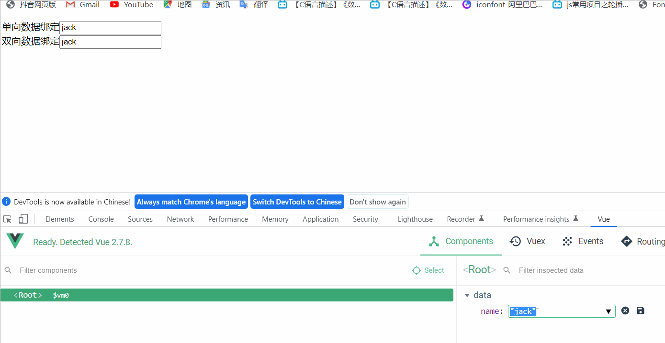
Task: Open the 翻译 bookmark
Action: [x=254, y=5]
